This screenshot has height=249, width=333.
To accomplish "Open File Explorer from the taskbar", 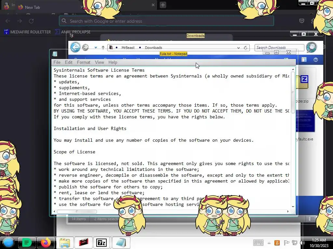I will (65, 243).
